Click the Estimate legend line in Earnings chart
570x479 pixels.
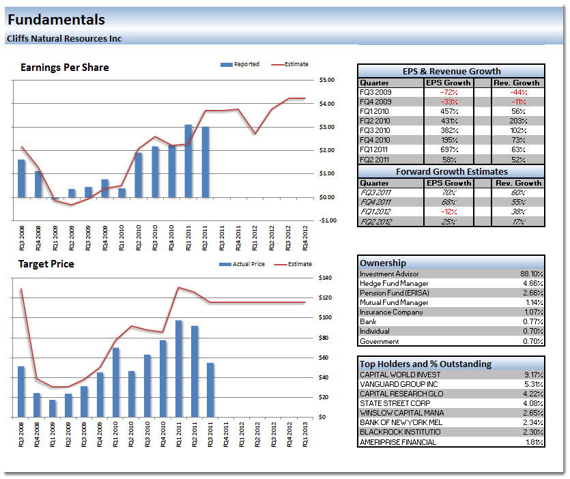279,65
